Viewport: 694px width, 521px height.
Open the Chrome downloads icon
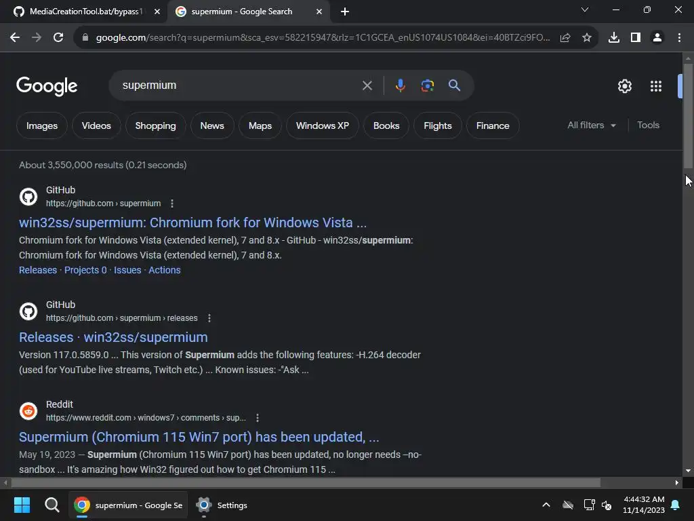(x=614, y=38)
